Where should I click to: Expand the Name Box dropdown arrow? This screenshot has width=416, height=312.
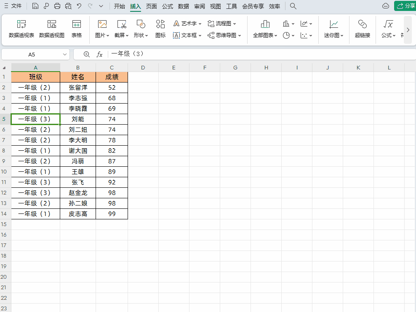pyautogui.click(x=65, y=54)
